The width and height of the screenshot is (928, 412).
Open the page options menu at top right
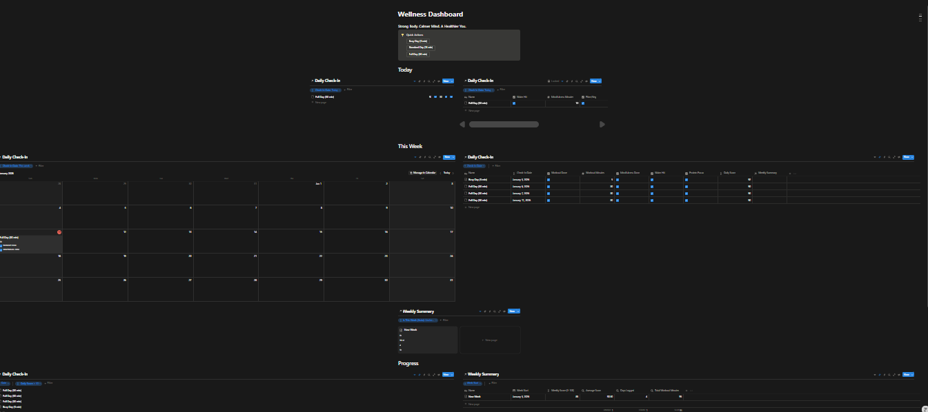(x=920, y=18)
